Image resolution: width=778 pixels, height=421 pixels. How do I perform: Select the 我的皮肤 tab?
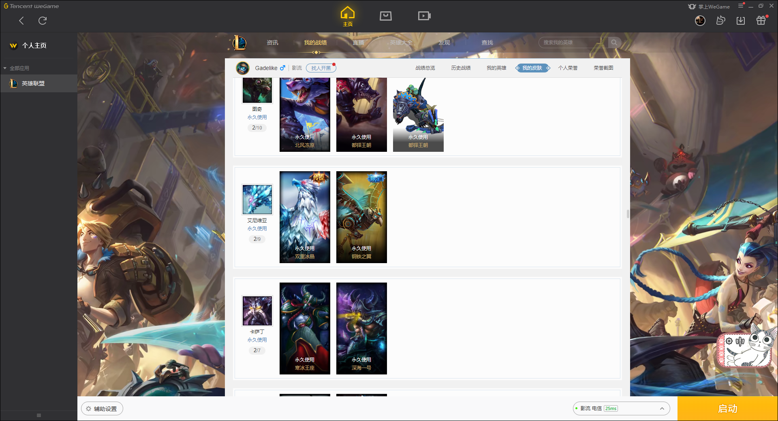coord(532,68)
